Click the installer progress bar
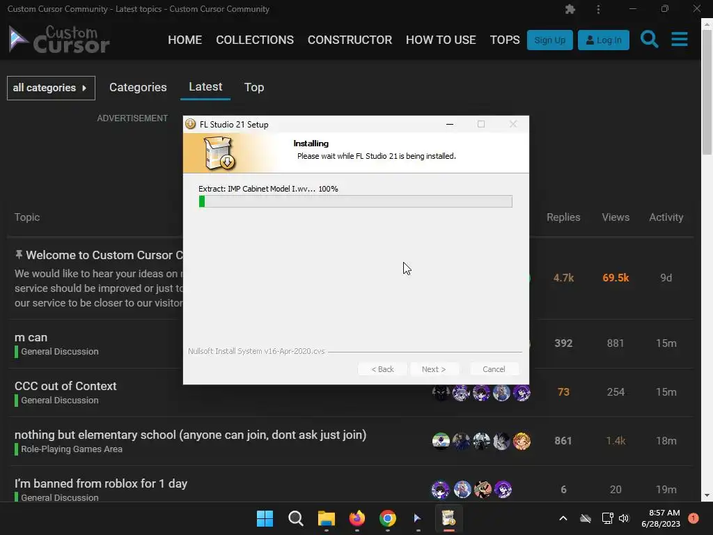Screen dimensions: 713x535 click(356, 201)
